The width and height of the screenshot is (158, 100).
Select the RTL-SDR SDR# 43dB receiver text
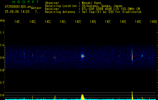111,9
